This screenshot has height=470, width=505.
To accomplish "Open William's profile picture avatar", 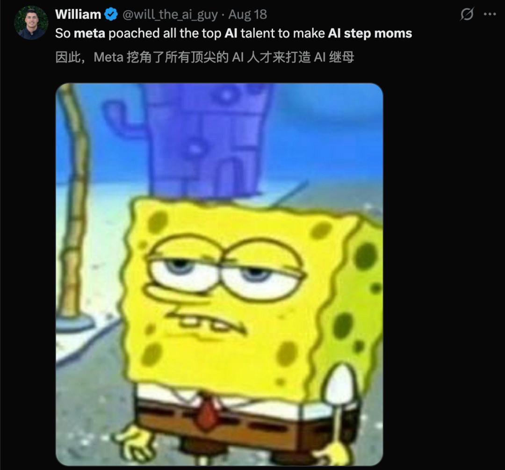I will [31, 23].
